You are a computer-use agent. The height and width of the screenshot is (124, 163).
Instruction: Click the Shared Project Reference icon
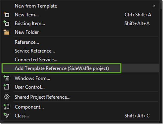pos(7,97)
